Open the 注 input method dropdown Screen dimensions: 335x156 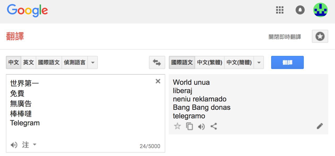35,145
